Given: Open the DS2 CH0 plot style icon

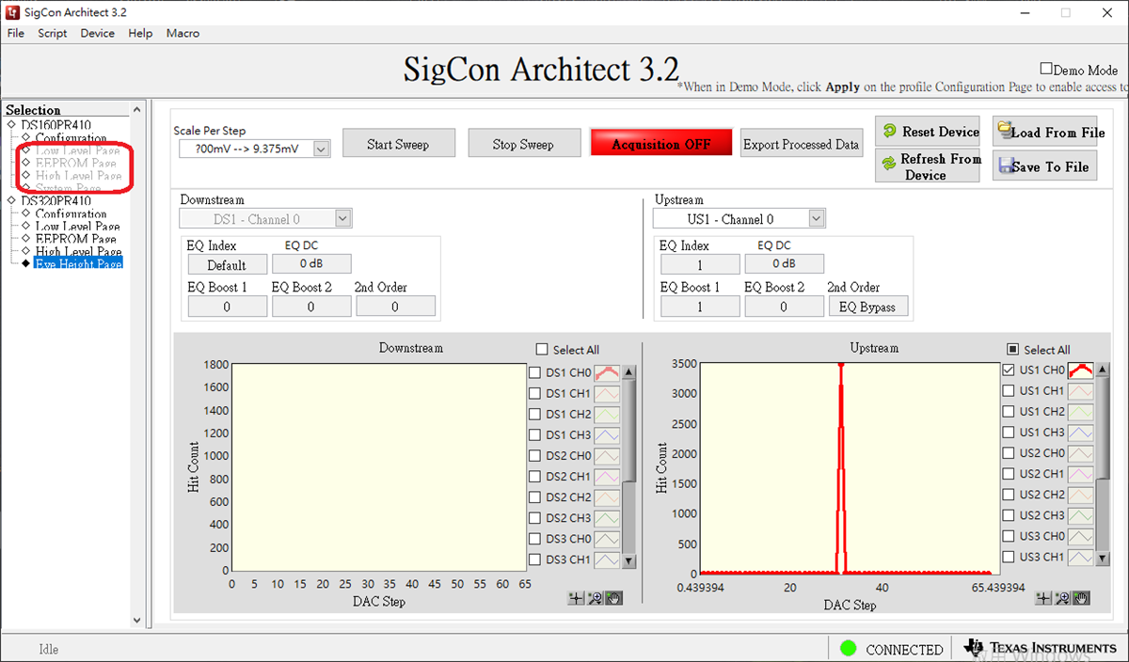Looking at the screenshot, I should click(x=607, y=455).
